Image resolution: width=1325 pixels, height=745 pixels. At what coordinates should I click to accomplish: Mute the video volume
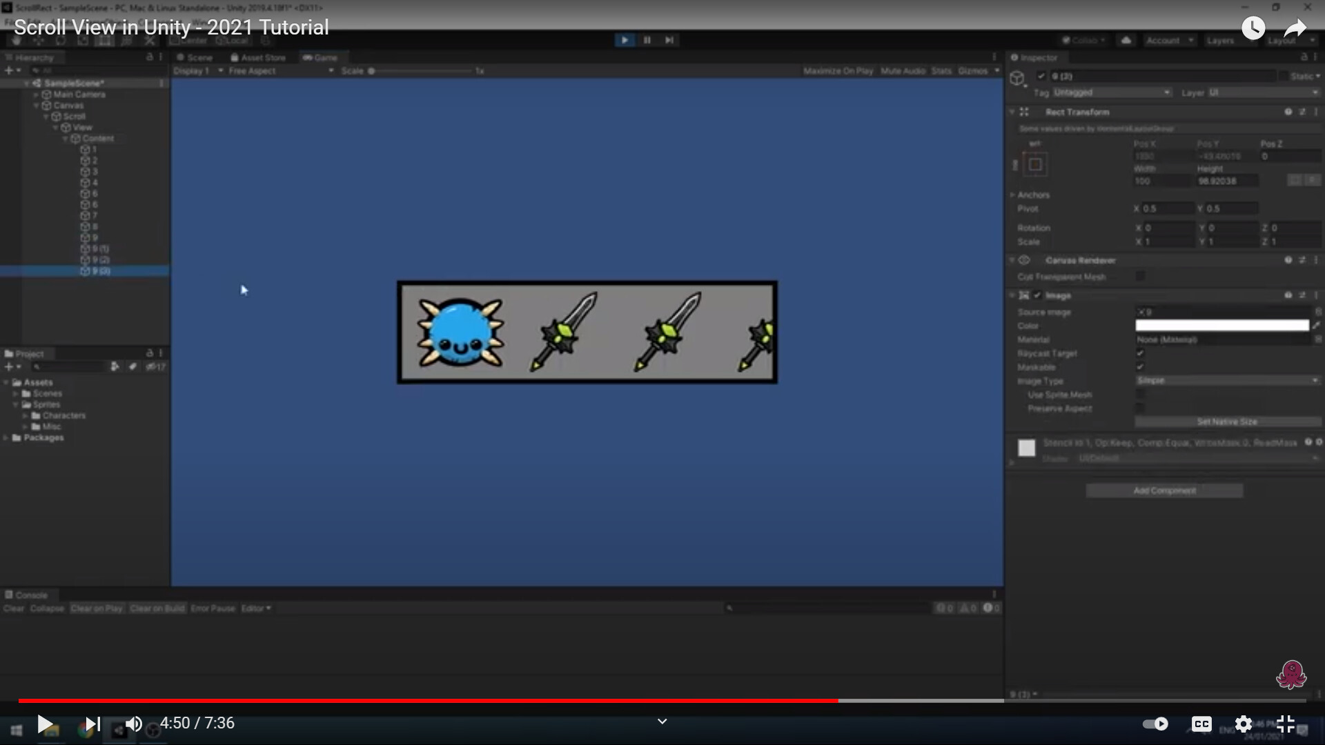[x=133, y=724]
